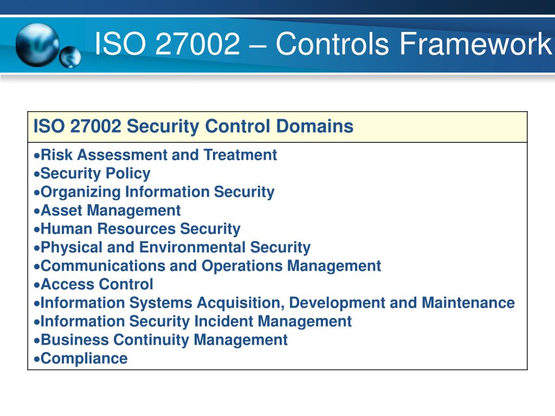This screenshot has width=555, height=416.
Task: Click the bullet dot before Security Policy
Action: 37,174
